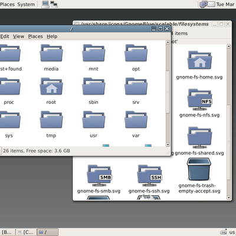Click scroll-up arrow in root window
Screen dimensions: 236x236
click(x=168, y=42)
